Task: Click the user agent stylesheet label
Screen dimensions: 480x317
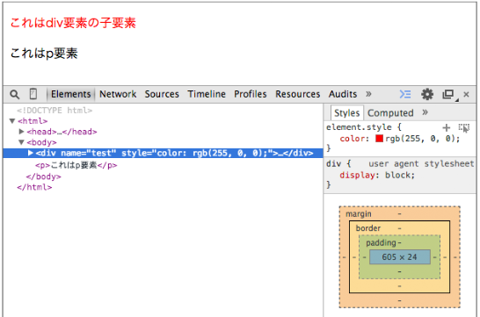Action: tap(421, 164)
